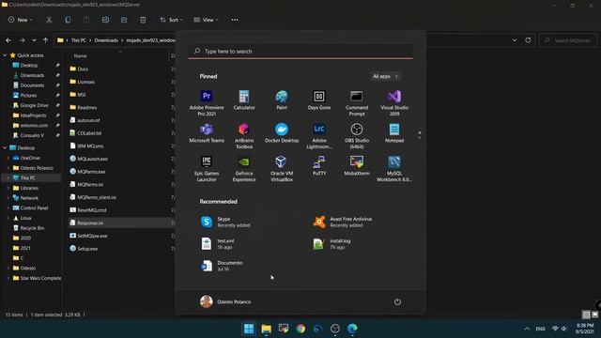601x338 pixels.
Task: Launch Notepad pinned app
Action: point(394,133)
